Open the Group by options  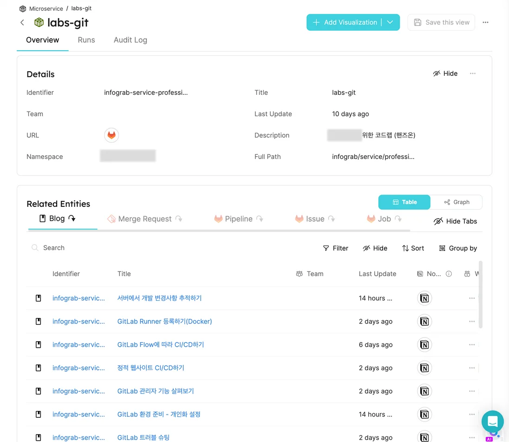click(x=458, y=248)
